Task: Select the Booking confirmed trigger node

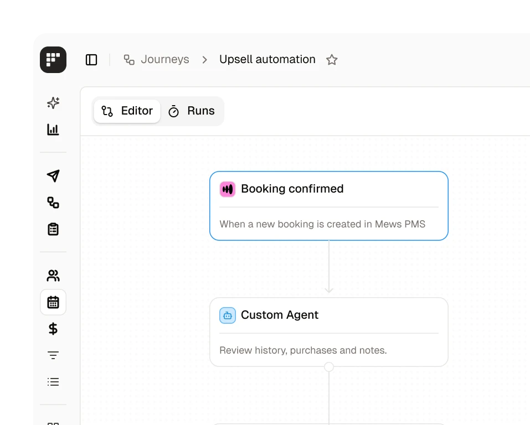Action: point(329,206)
